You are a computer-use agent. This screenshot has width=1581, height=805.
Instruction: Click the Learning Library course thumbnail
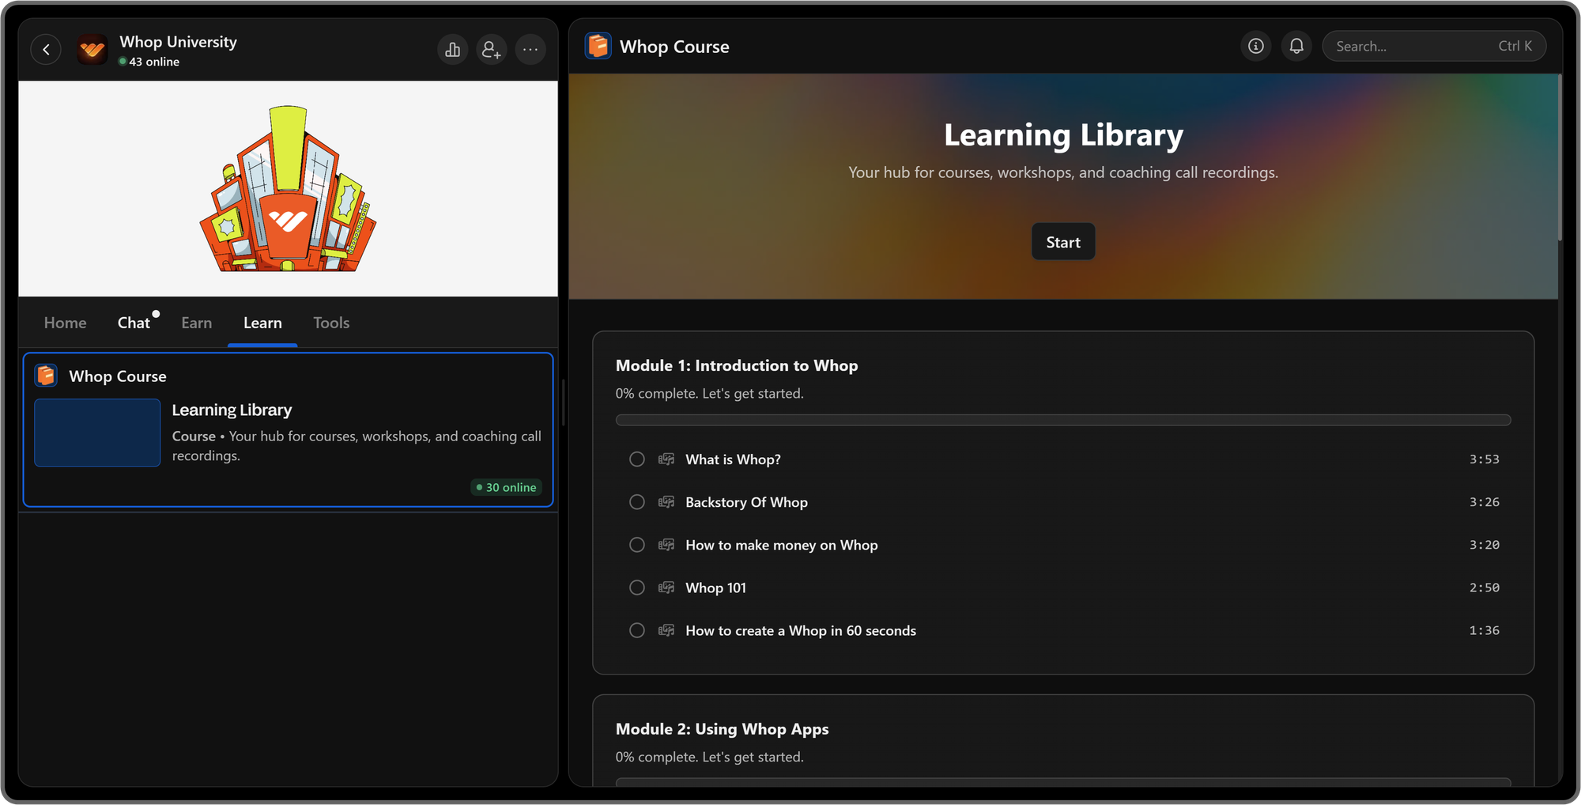[x=97, y=433]
